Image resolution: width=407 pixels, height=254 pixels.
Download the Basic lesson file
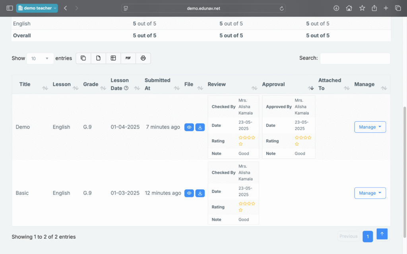point(200,193)
